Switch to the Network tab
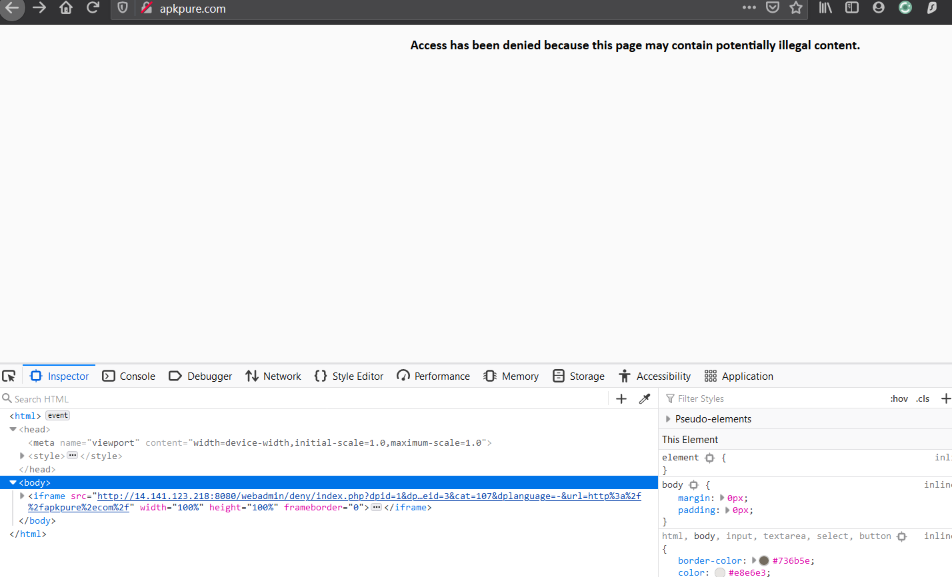This screenshot has width=952, height=577. (x=273, y=376)
